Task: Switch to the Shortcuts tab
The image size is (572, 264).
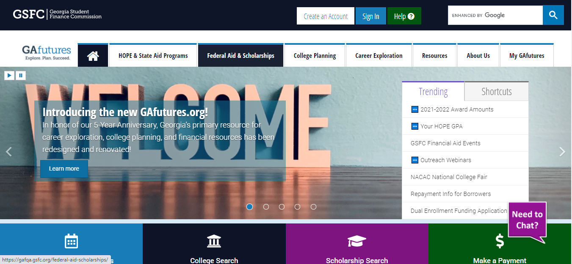Action: pyautogui.click(x=497, y=91)
